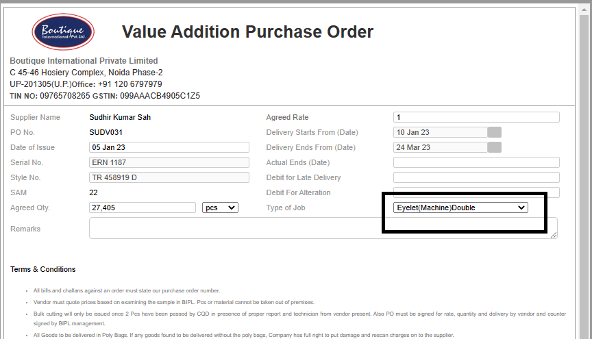Select the supplier name Sudhir Kumar Sah

(120, 117)
